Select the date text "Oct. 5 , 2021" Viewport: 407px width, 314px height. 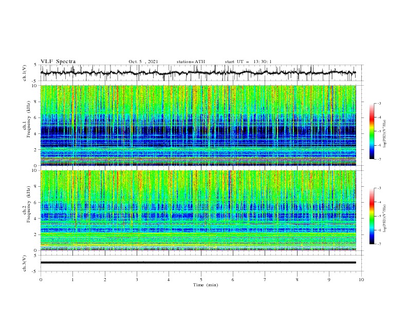(x=143, y=62)
